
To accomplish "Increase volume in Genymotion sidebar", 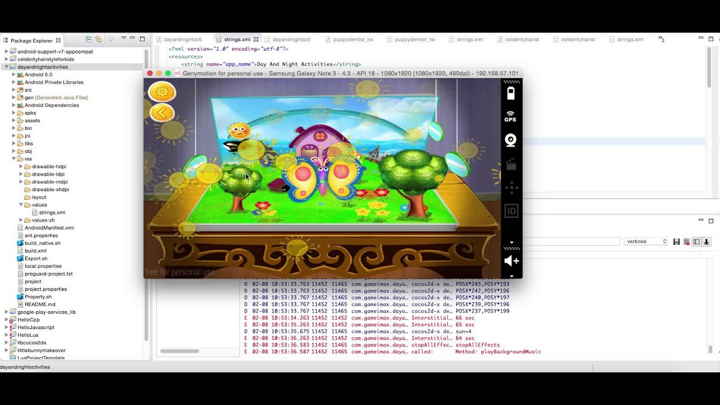I will tap(511, 261).
